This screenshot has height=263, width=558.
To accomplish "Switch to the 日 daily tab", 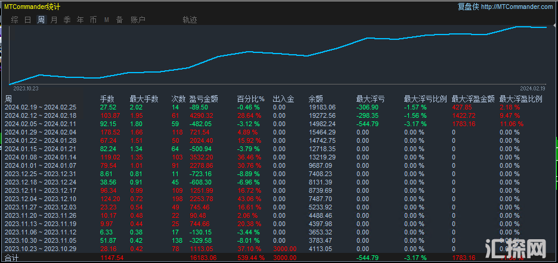I will coord(27,20).
